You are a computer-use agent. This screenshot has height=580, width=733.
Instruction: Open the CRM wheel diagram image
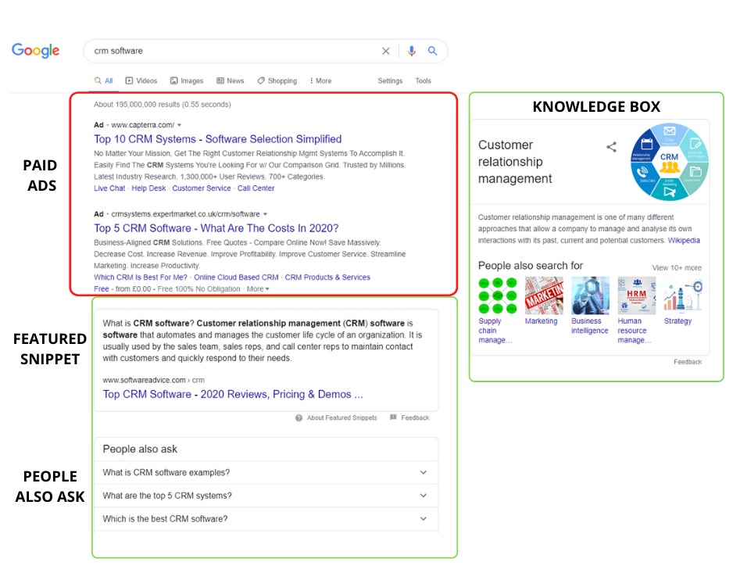click(x=670, y=163)
